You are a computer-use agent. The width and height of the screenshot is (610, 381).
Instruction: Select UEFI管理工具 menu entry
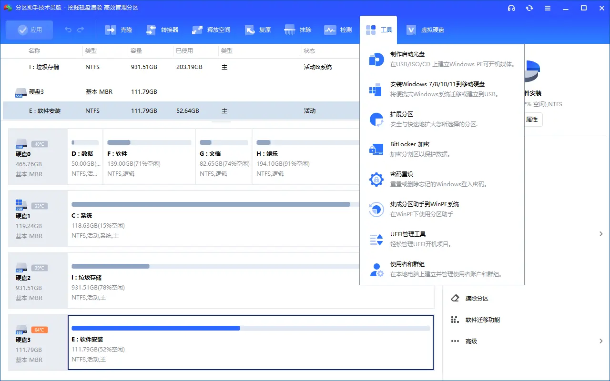point(442,239)
